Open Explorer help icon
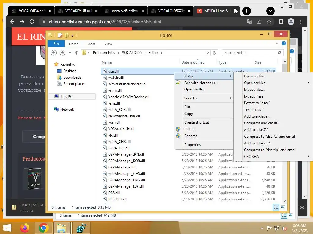Screen dimensions: 313x234 pyautogui.click(x=284, y=43)
